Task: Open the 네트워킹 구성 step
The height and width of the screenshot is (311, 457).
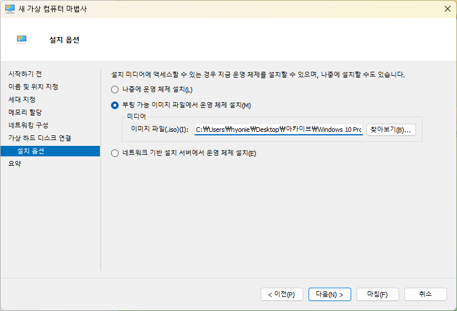Action: coord(28,125)
